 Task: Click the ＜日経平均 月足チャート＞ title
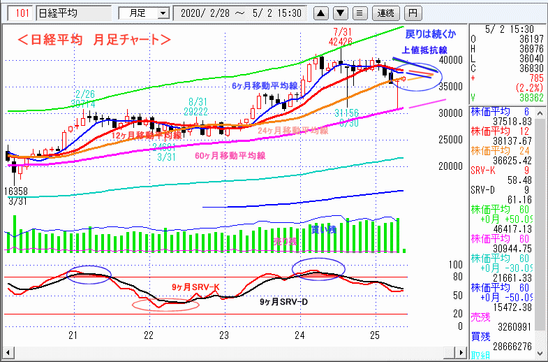click(94, 40)
